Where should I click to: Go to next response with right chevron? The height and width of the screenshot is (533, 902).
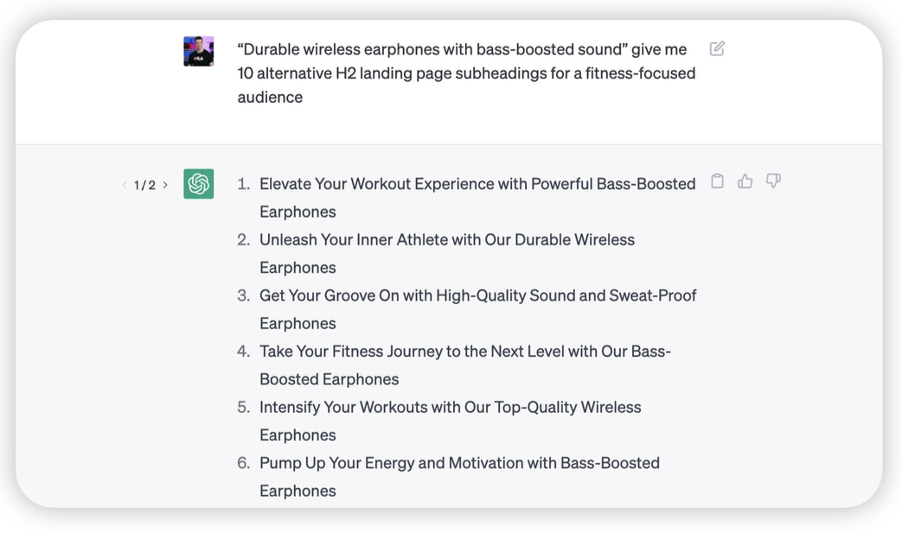165,185
